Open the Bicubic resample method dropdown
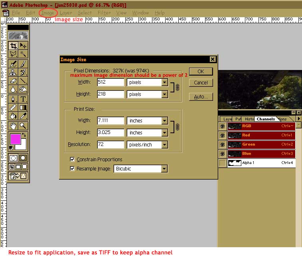This screenshot has width=302, height=256. 164,169
